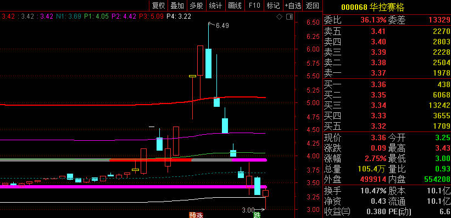Click the panel layout icon beside the diamond
The width and height of the screenshot is (451, 218).
[x=289, y=17]
